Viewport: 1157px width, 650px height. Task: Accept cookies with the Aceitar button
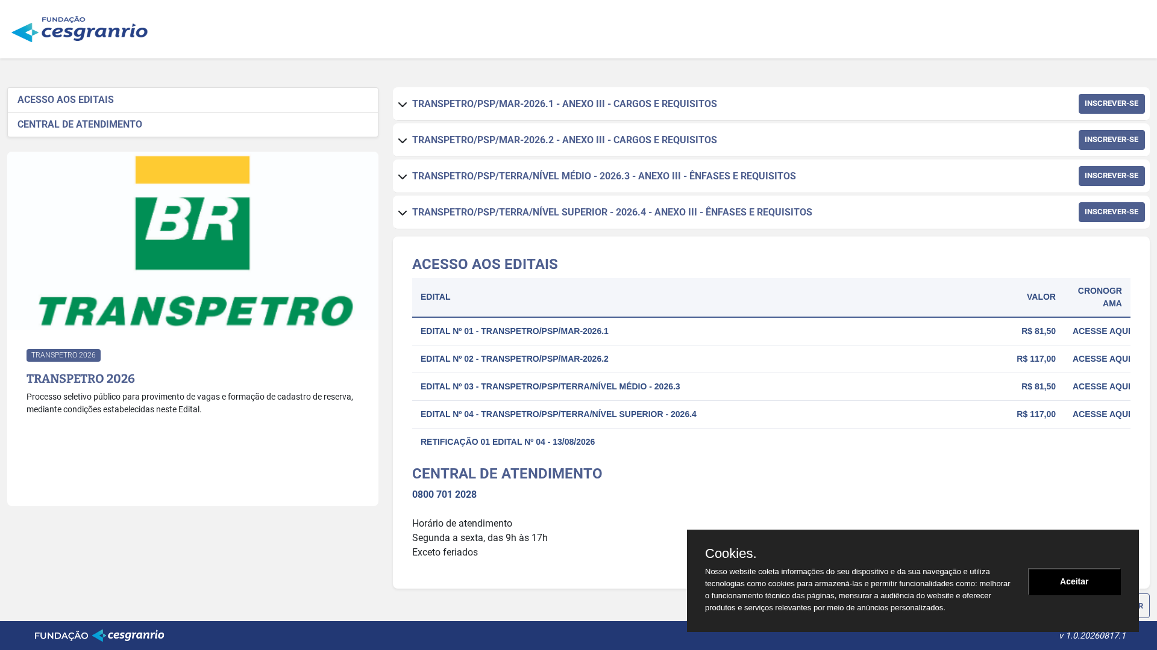coord(1074,581)
